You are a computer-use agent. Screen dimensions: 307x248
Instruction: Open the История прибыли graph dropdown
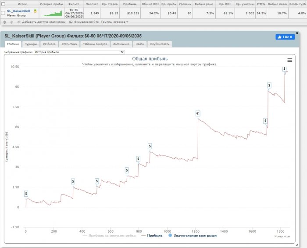pyautogui.click(x=79, y=52)
